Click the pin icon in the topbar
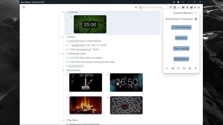Viewport: 223px width, 125px height. point(195,7)
